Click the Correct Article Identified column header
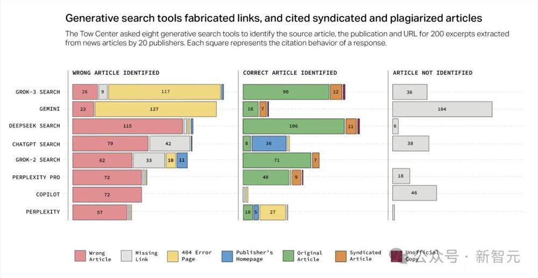Viewport: 538px width, 278px height. (290, 73)
